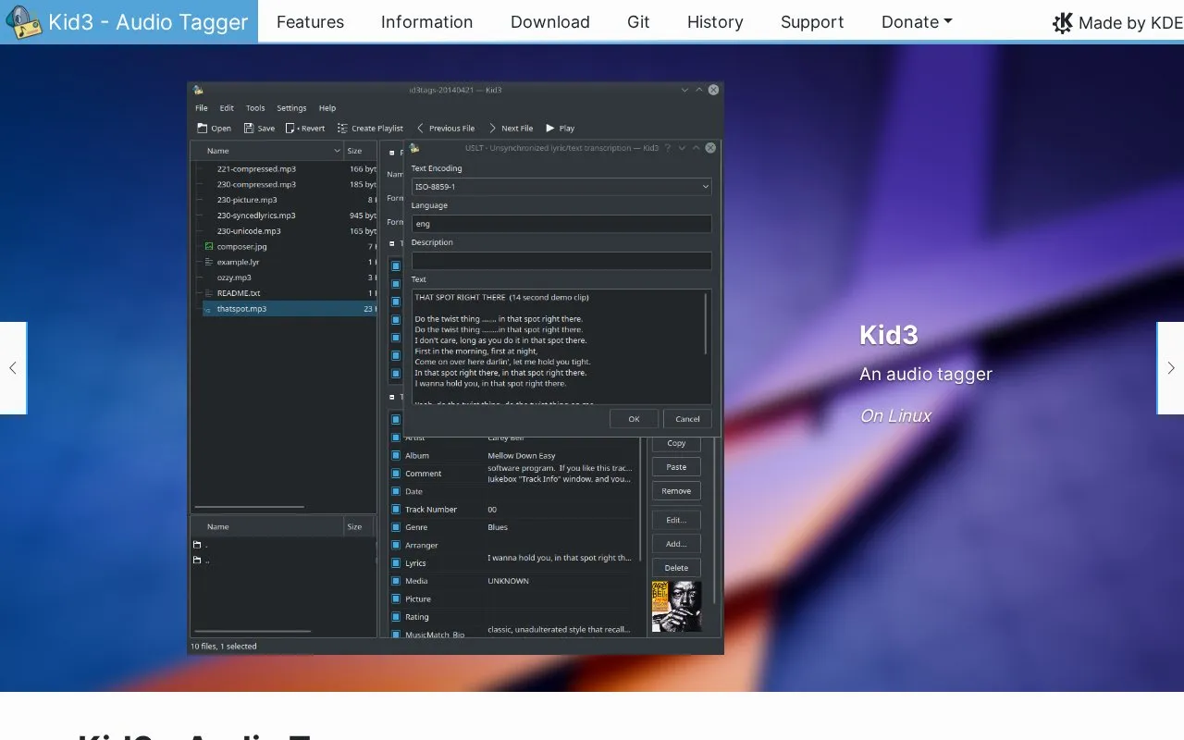
Task: Click the Kid3 - Audio Tagger brand title
Action: (x=148, y=22)
